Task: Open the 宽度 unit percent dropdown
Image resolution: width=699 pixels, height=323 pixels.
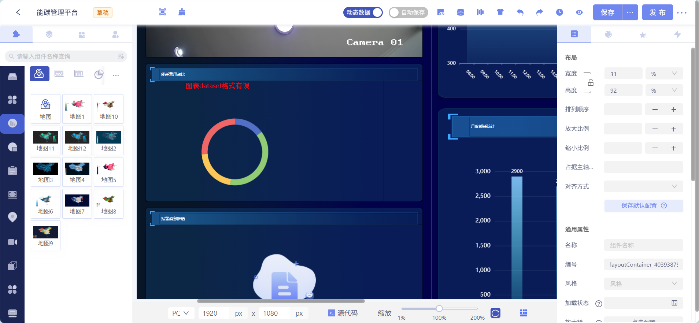Action: click(x=664, y=74)
